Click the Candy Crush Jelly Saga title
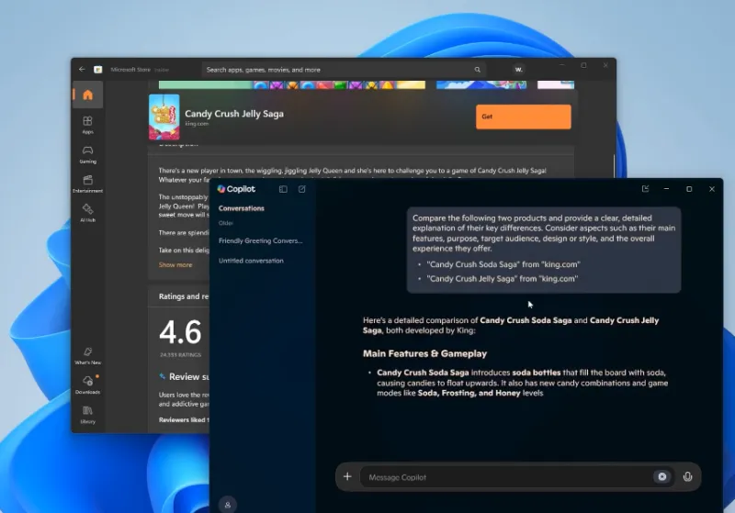 (234, 114)
